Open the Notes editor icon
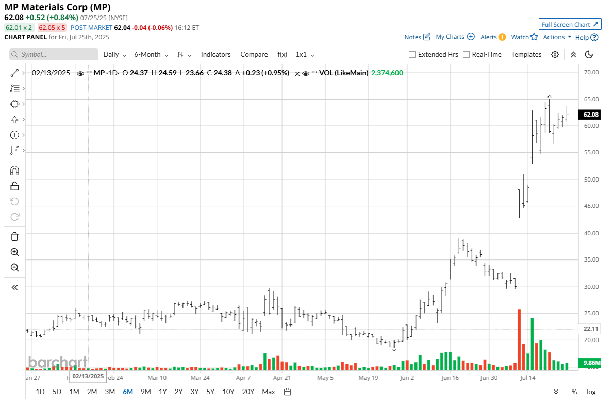This screenshot has width=614, height=406. 427,37
